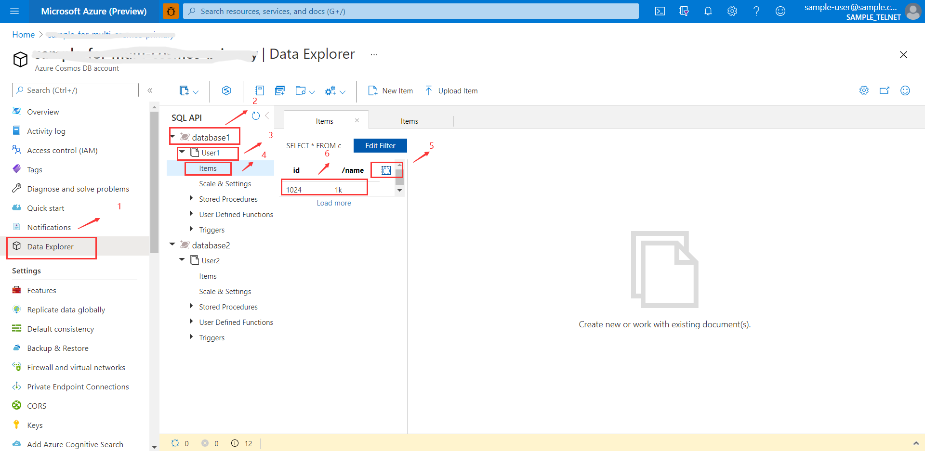
Task: Open Cloud Shell from the top bar
Action: (x=660, y=11)
